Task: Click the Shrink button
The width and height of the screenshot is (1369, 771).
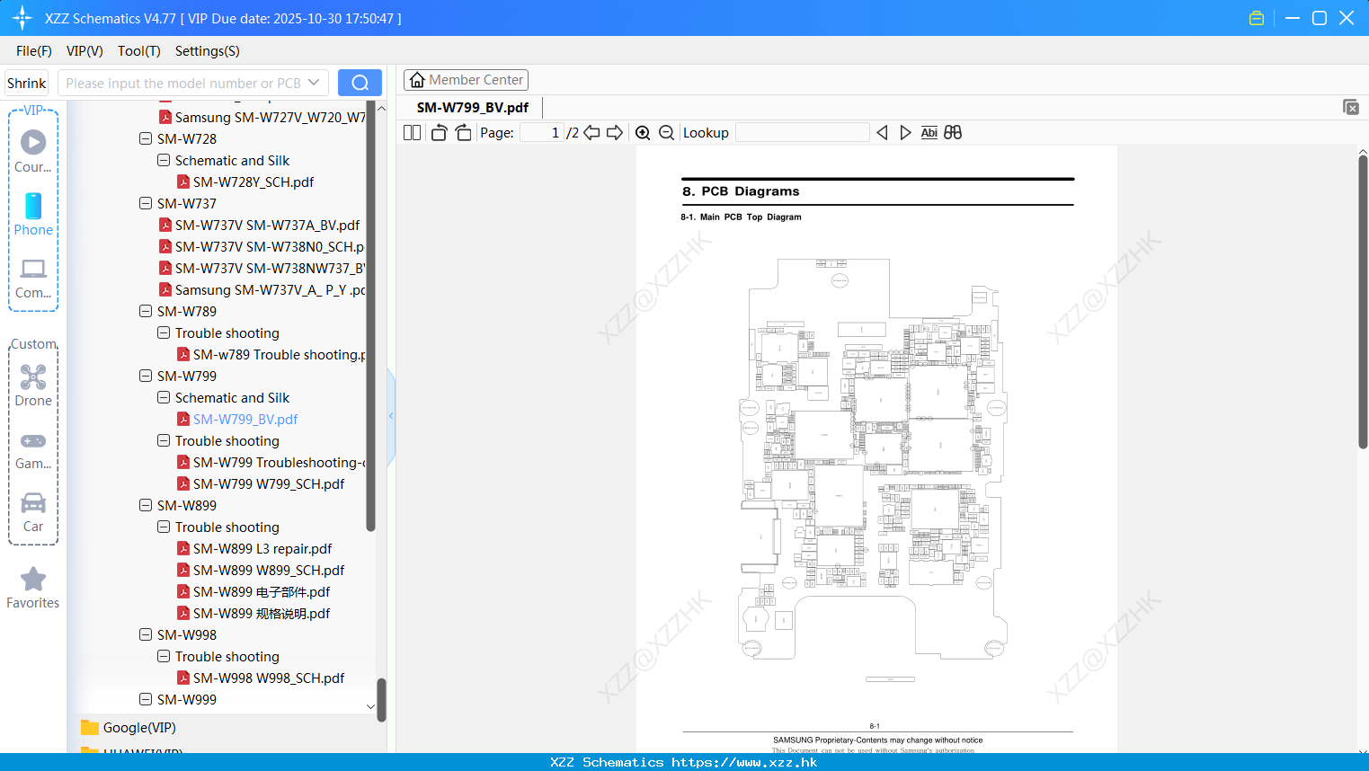Action: (26, 83)
